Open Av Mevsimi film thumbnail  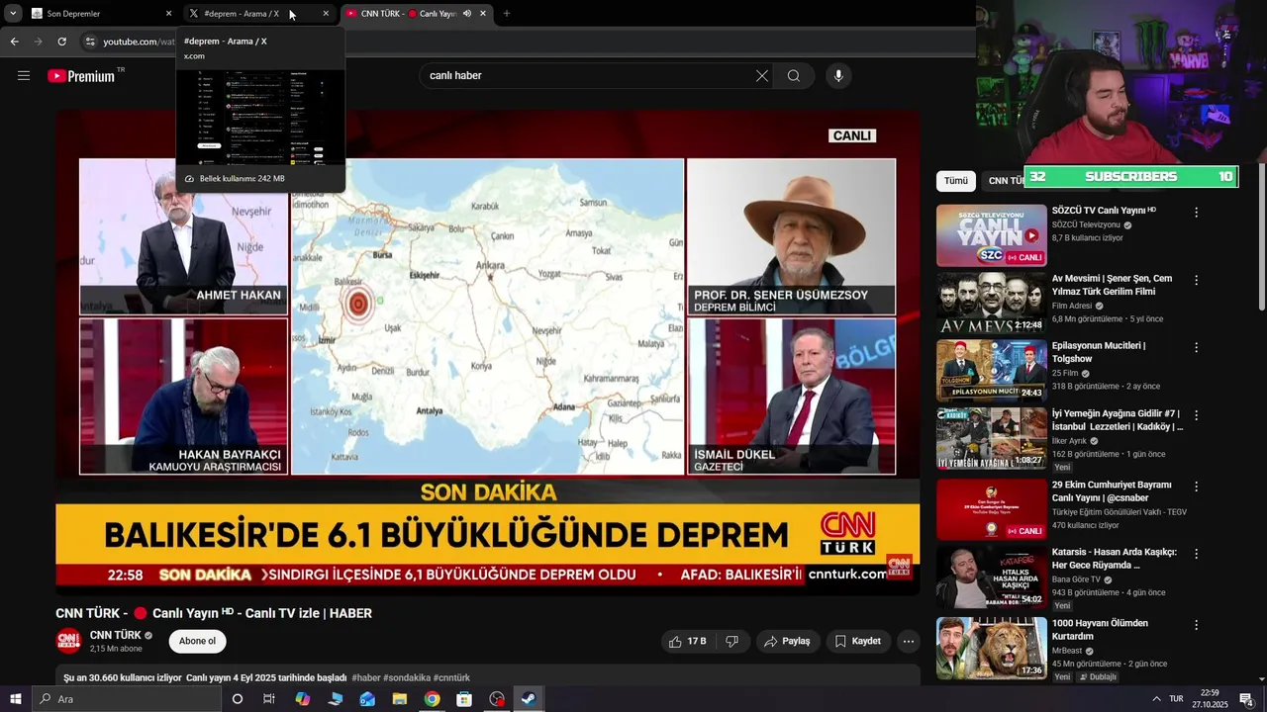click(x=991, y=303)
